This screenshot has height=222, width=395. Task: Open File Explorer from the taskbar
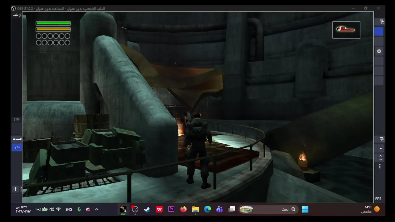[195, 209]
